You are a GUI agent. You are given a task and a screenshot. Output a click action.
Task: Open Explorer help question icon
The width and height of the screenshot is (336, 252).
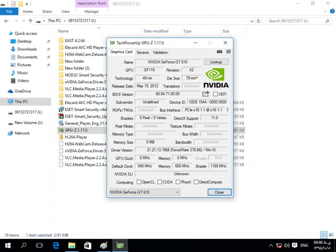(x=332, y=11)
